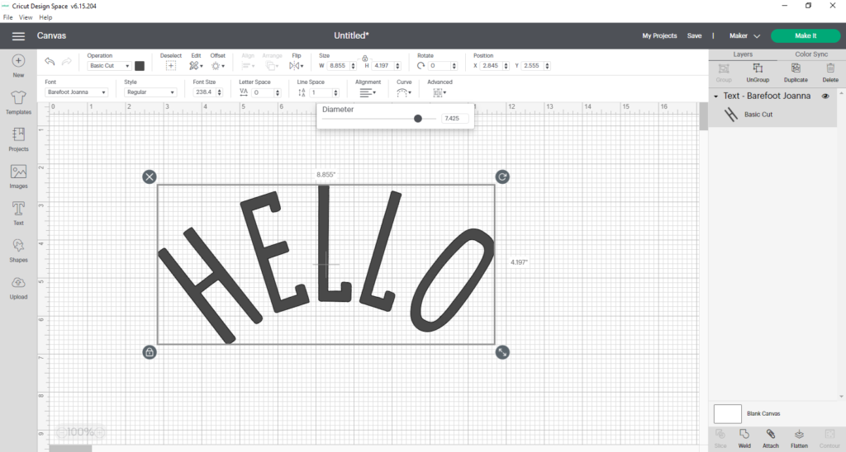Click Delete in the Layers panel
Screen dimensions: 846x452
pos(830,73)
